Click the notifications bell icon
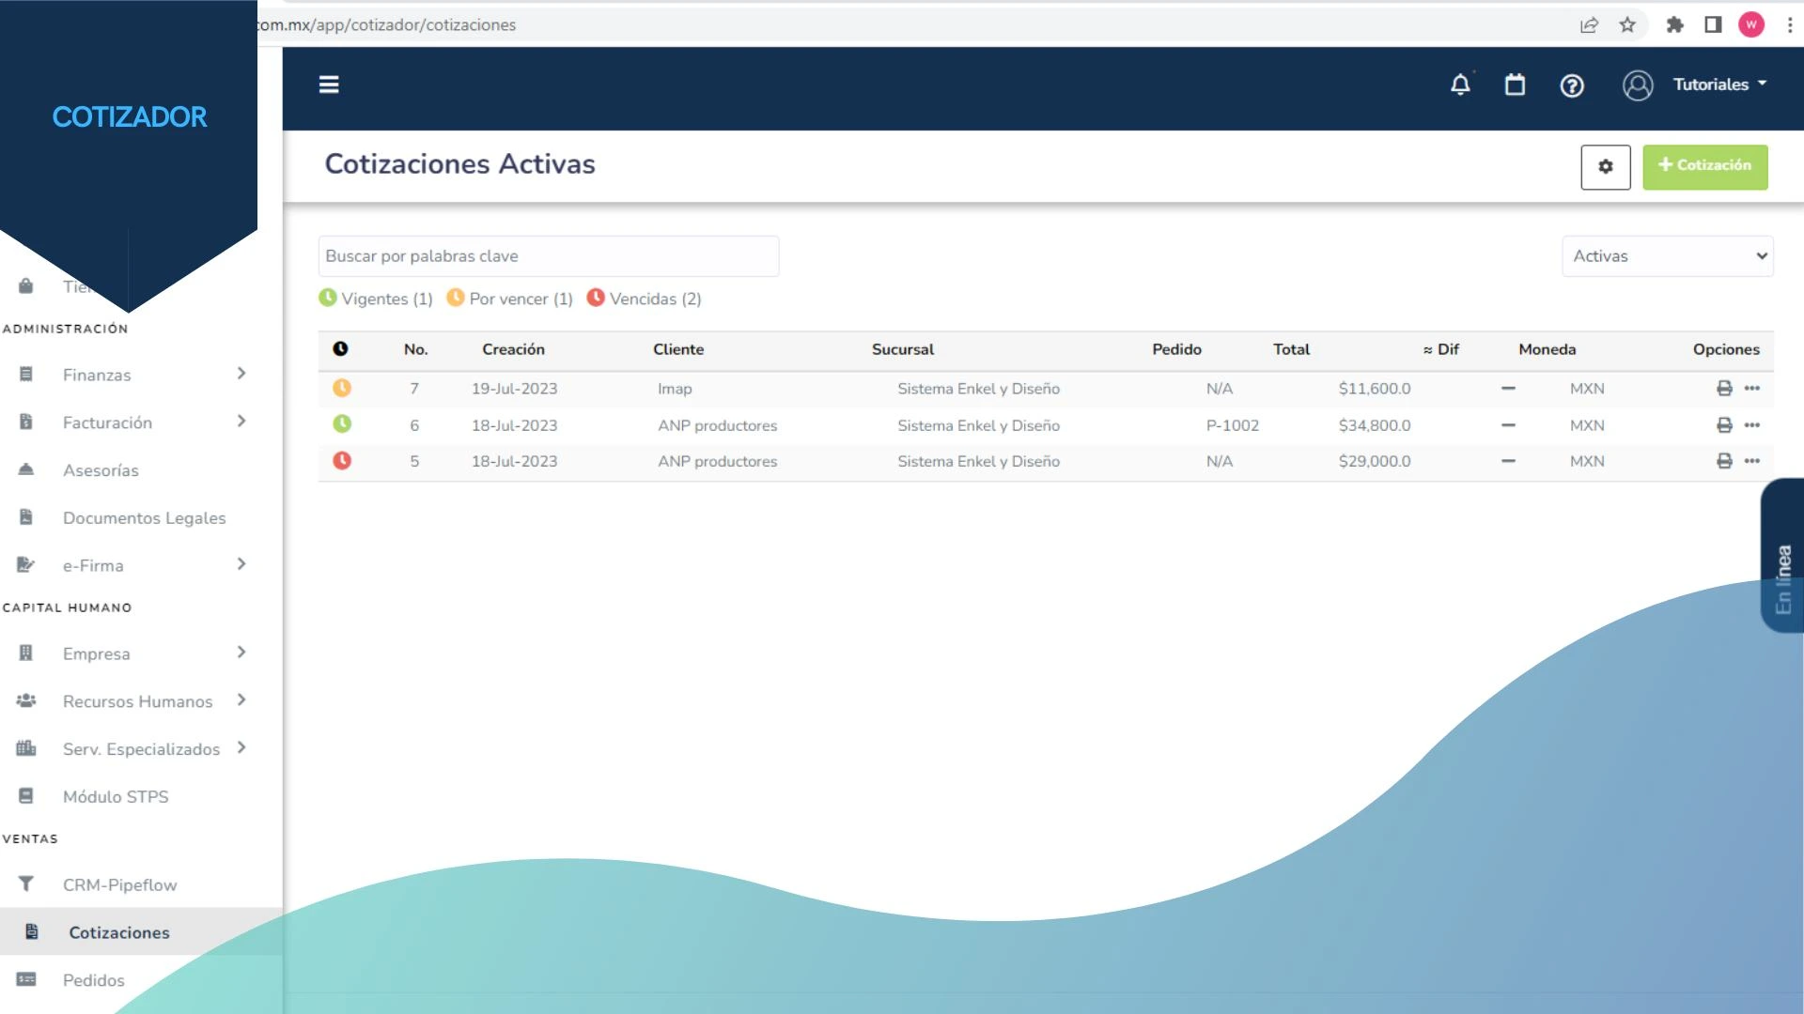 pos(1459,85)
